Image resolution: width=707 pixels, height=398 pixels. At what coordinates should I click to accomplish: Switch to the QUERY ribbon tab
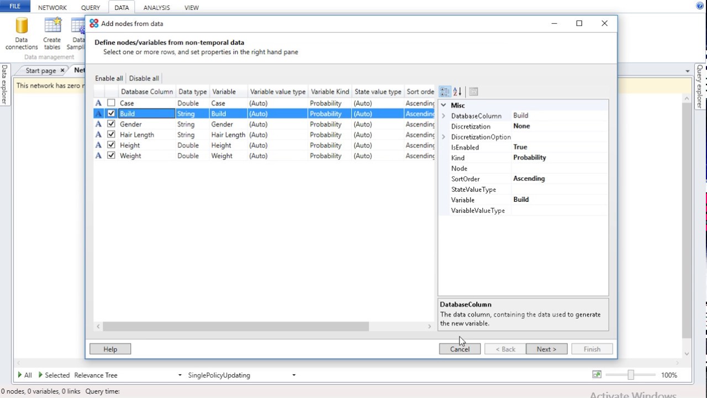91,8
